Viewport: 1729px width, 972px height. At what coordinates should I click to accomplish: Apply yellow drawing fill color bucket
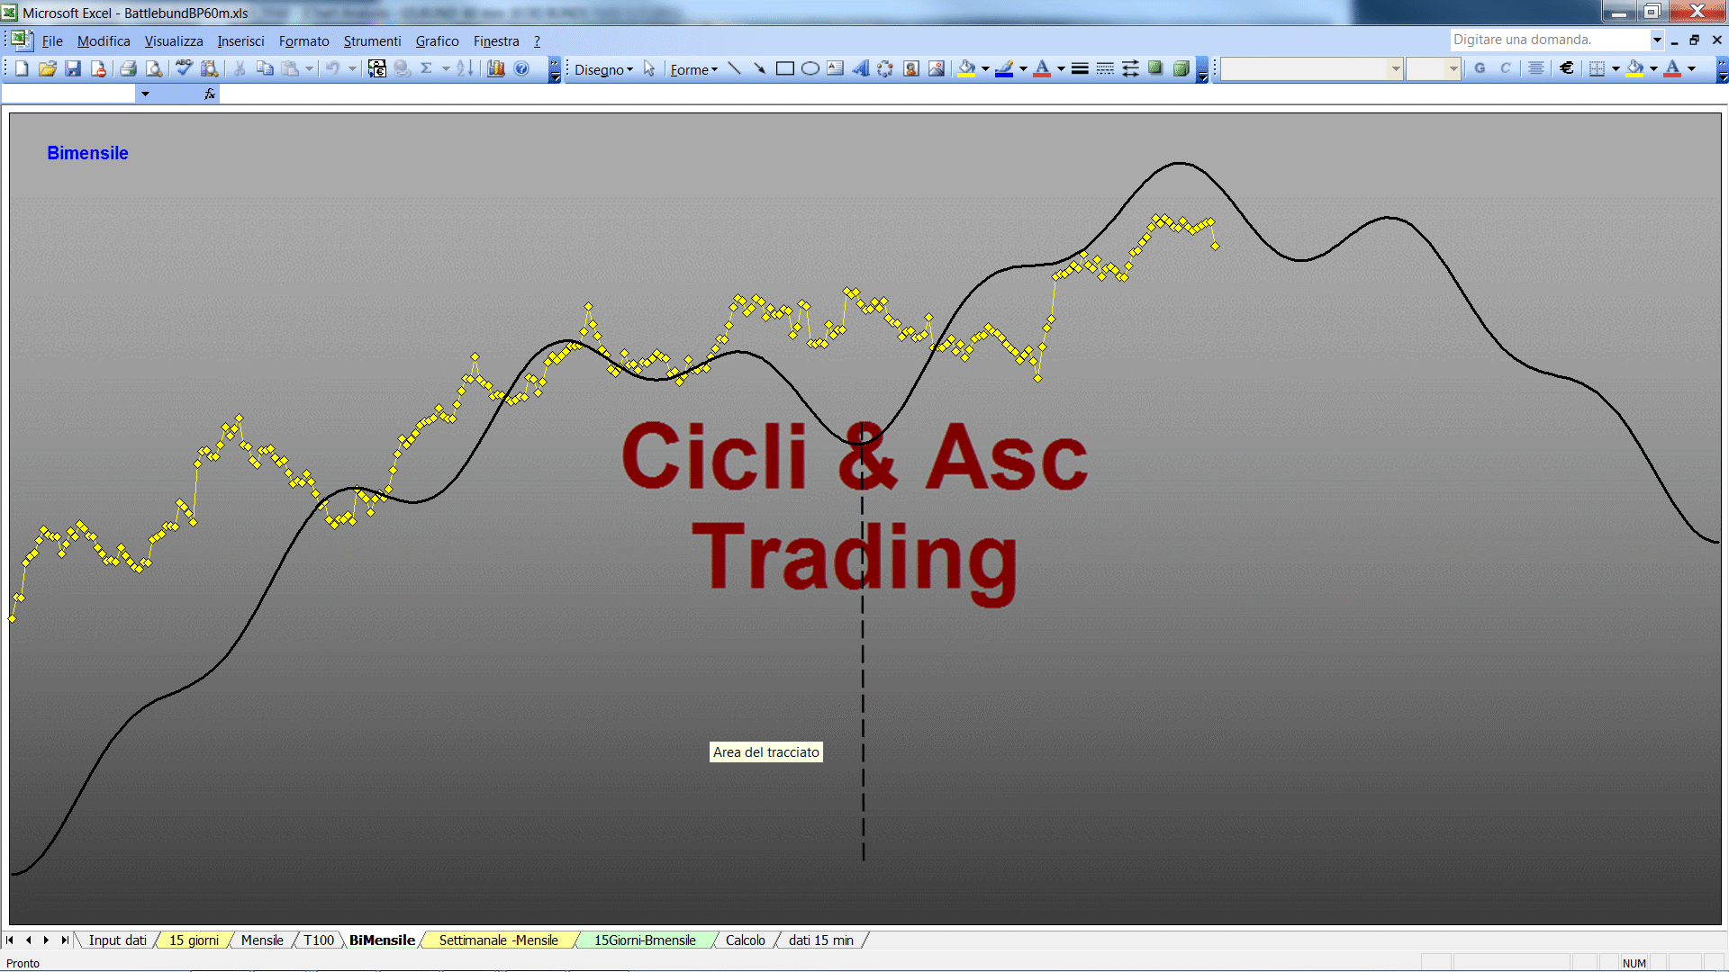967,68
